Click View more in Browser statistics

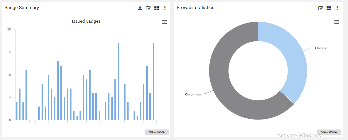click(329, 132)
